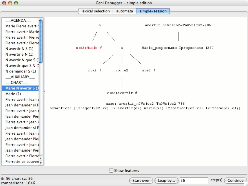Click the green zoom window button
Screen dimensions: 248x186
[x=16, y=3]
